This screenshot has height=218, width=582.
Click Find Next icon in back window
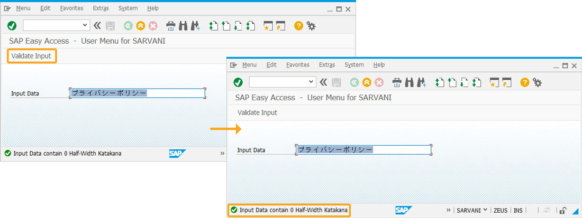click(x=196, y=25)
